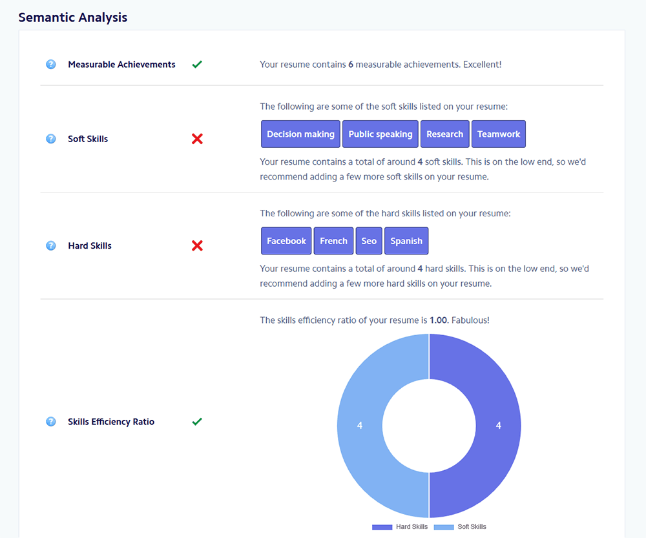Select the Research soft skill pill
Image resolution: width=646 pixels, height=538 pixels.
pyautogui.click(x=445, y=134)
